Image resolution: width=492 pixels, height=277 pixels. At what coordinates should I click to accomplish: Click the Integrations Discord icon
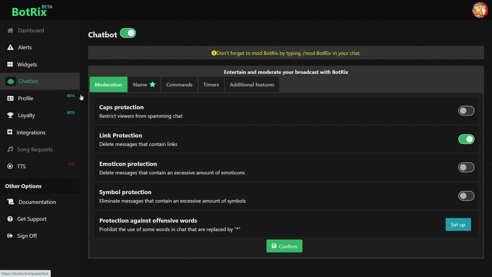point(10,132)
